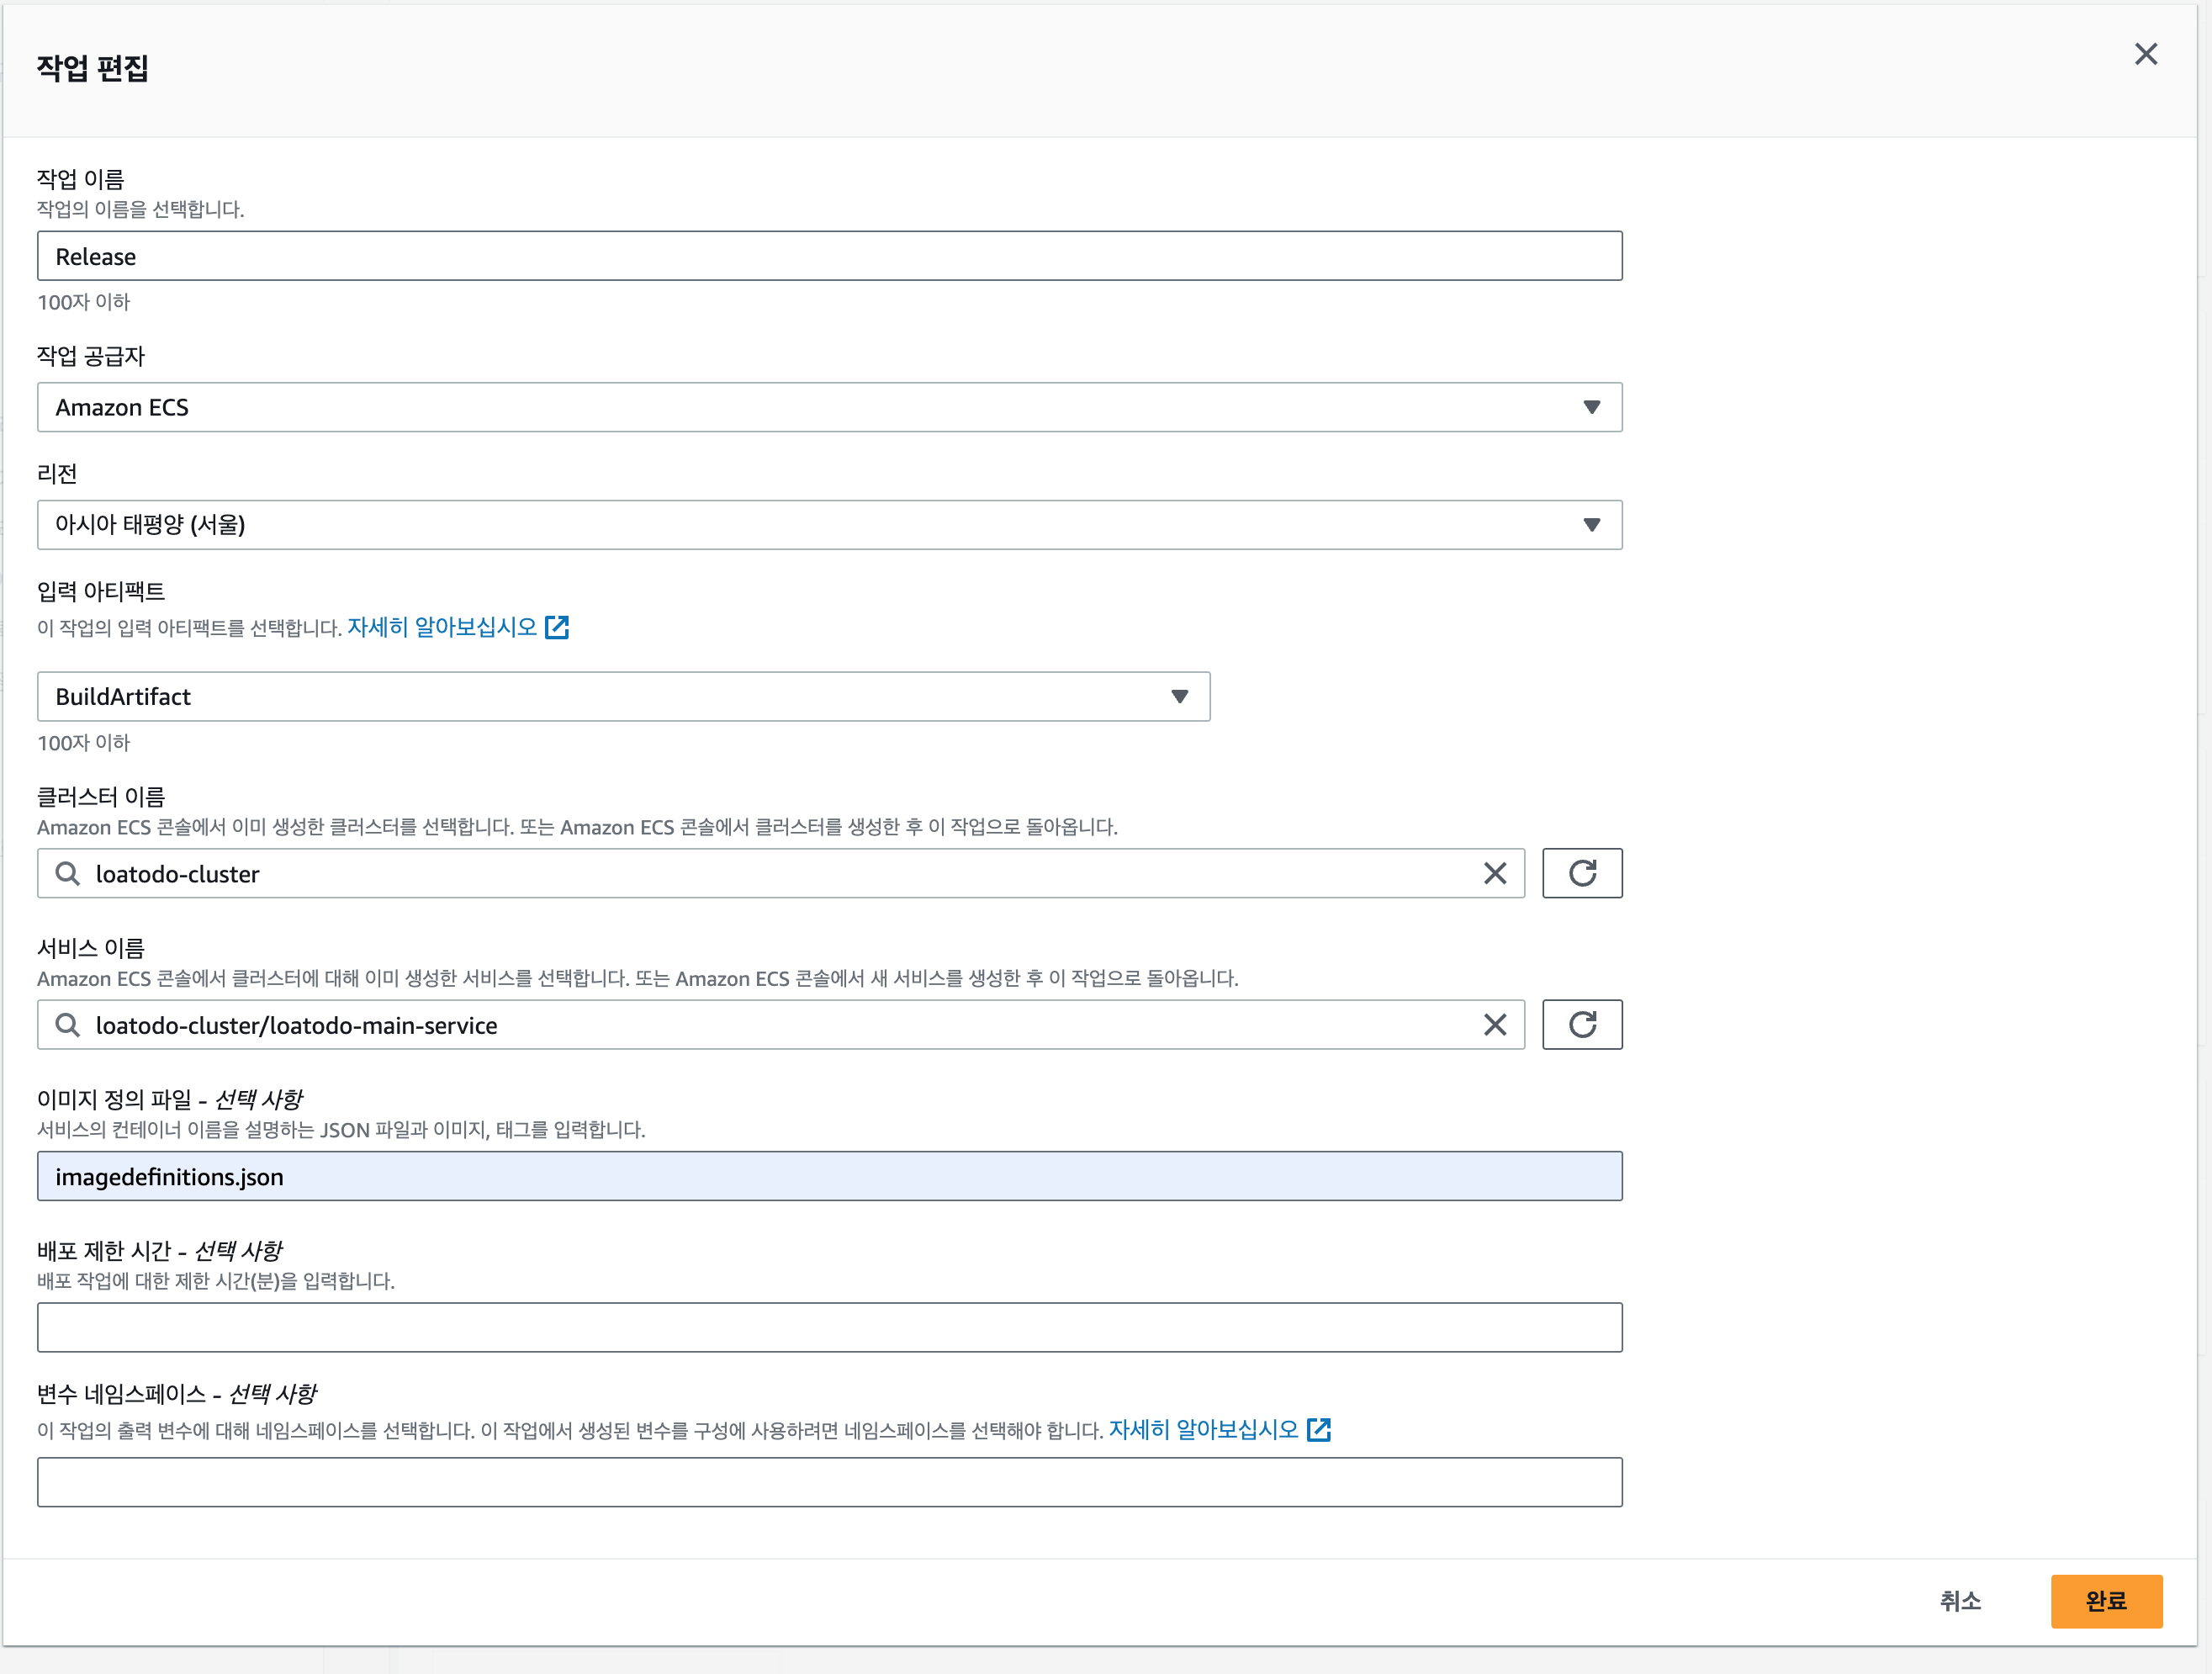Click the empty deployment timeout field

tap(829, 1328)
